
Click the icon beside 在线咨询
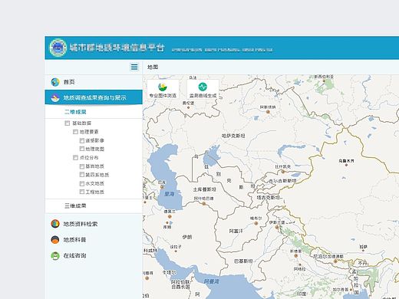(x=55, y=255)
